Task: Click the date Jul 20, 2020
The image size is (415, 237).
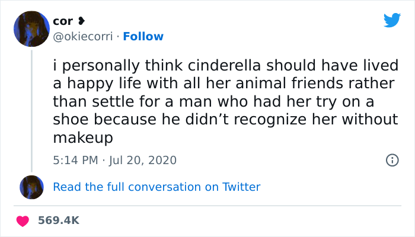Action: tap(142, 160)
